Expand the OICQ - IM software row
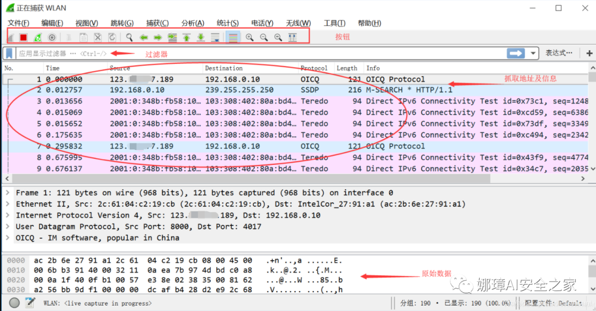The height and width of the screenshot is (311, 596). click(x=8, y=238)
